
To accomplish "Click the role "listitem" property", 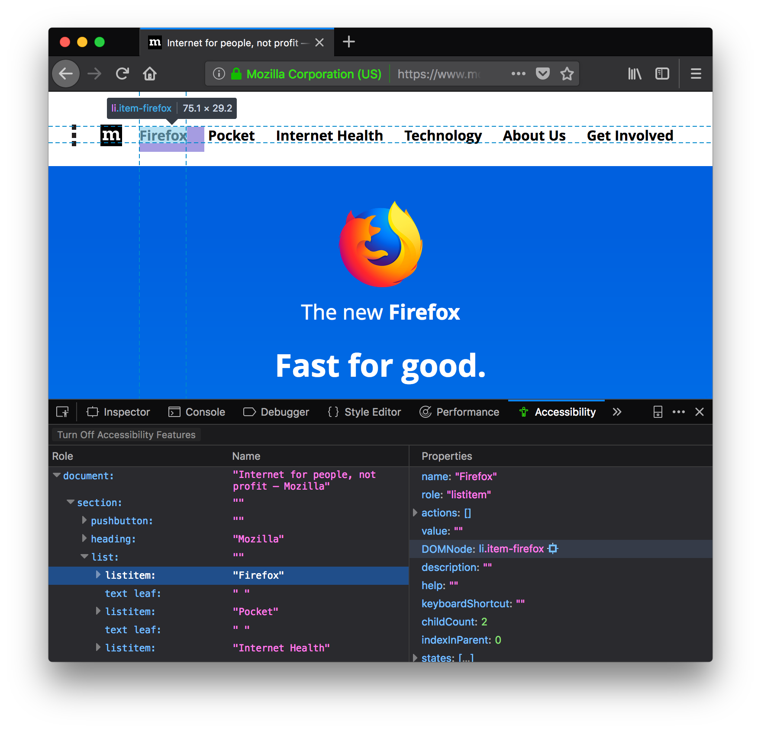I will (x=456, y=494).
